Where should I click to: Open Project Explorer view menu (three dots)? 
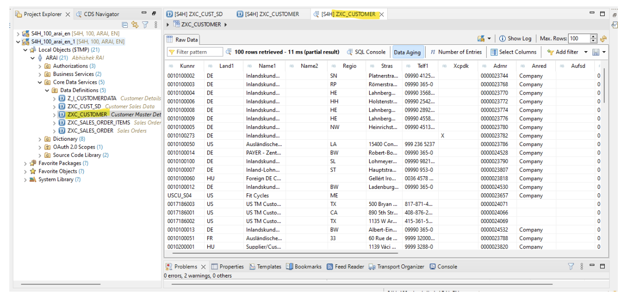[x=156, y=25]
